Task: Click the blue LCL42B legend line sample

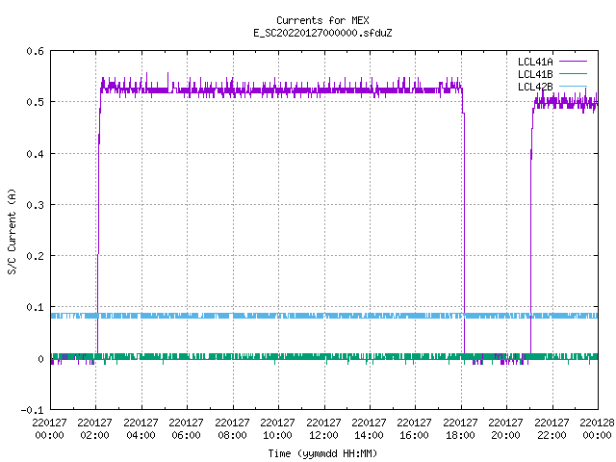Action: pyautogui.click(x=573, y=86)
